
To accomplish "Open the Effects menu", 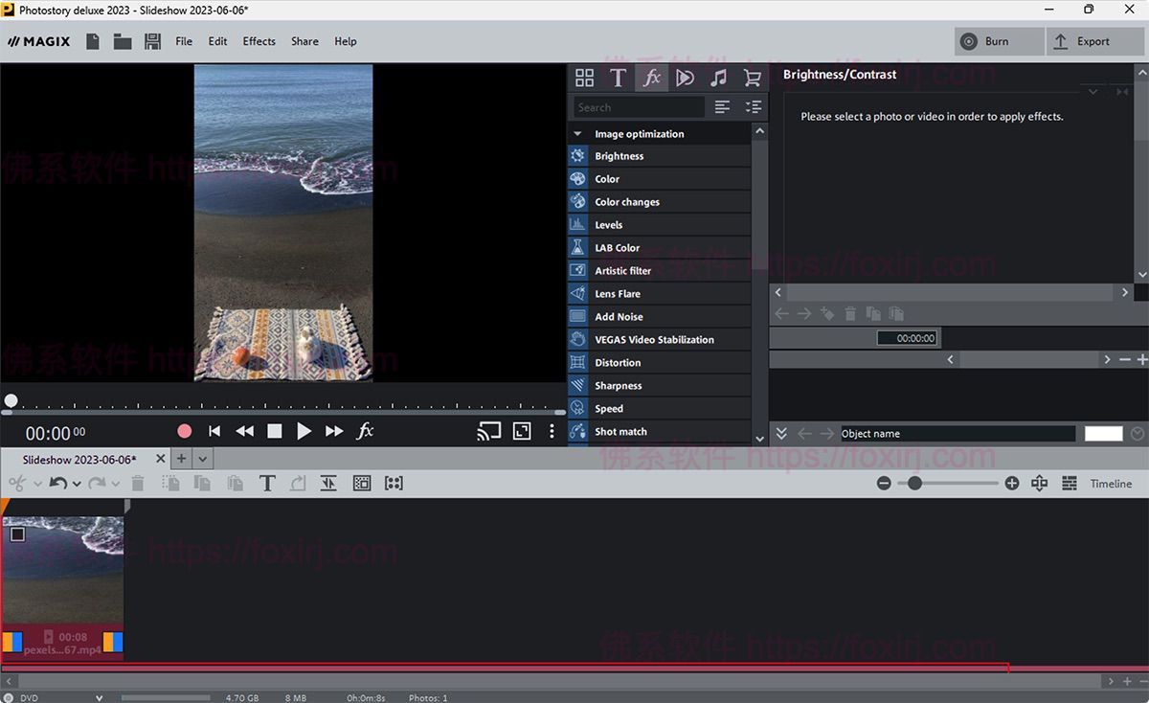I will [259, 41].
